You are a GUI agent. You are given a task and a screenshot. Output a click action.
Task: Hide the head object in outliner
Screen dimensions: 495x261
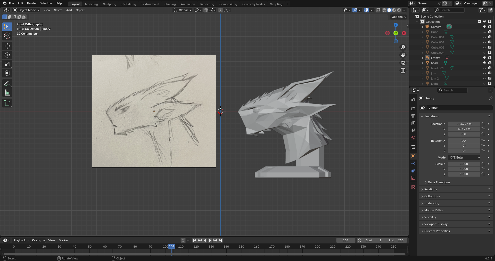coord(484,63)
